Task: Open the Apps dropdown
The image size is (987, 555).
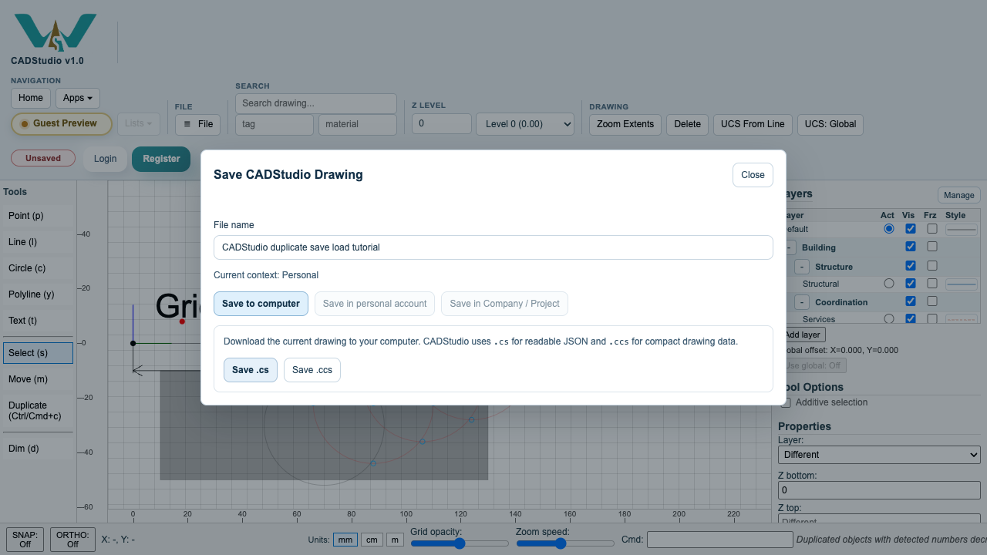Action: (78, 98)
